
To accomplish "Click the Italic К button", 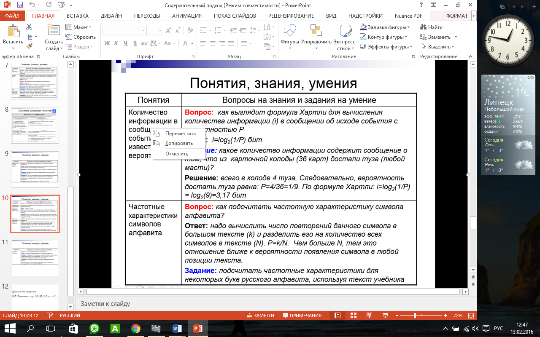I will click(x=116, y=43).
